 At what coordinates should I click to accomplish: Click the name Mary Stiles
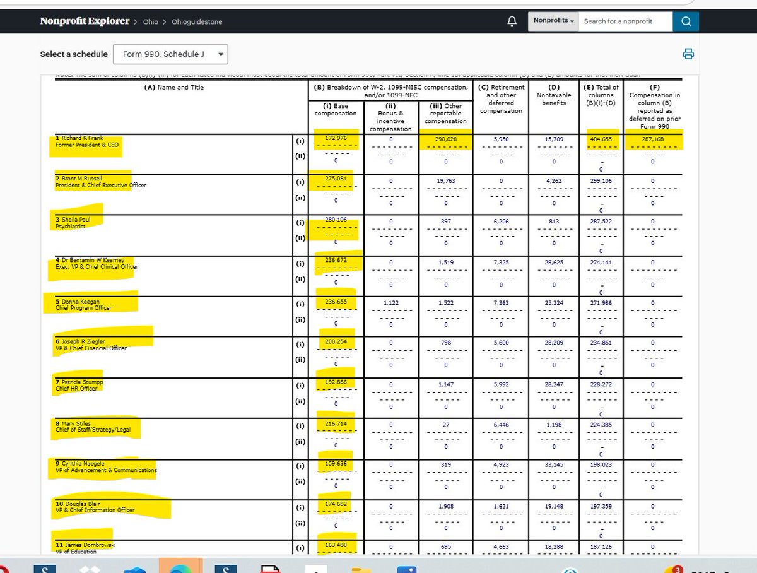pos(75,423)
